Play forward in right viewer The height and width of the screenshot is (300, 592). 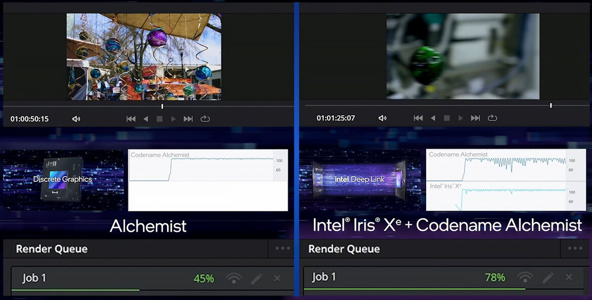tap(460, 118)
